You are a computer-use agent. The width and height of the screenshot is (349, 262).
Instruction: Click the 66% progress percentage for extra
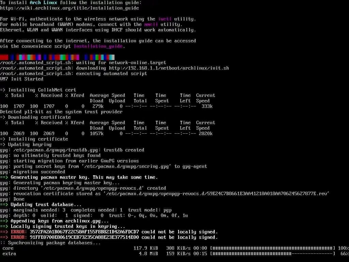click(345, 254)
